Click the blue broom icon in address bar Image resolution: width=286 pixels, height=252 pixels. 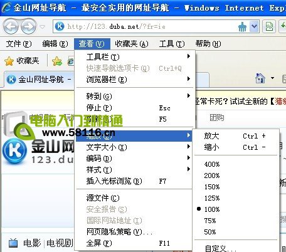242,27
